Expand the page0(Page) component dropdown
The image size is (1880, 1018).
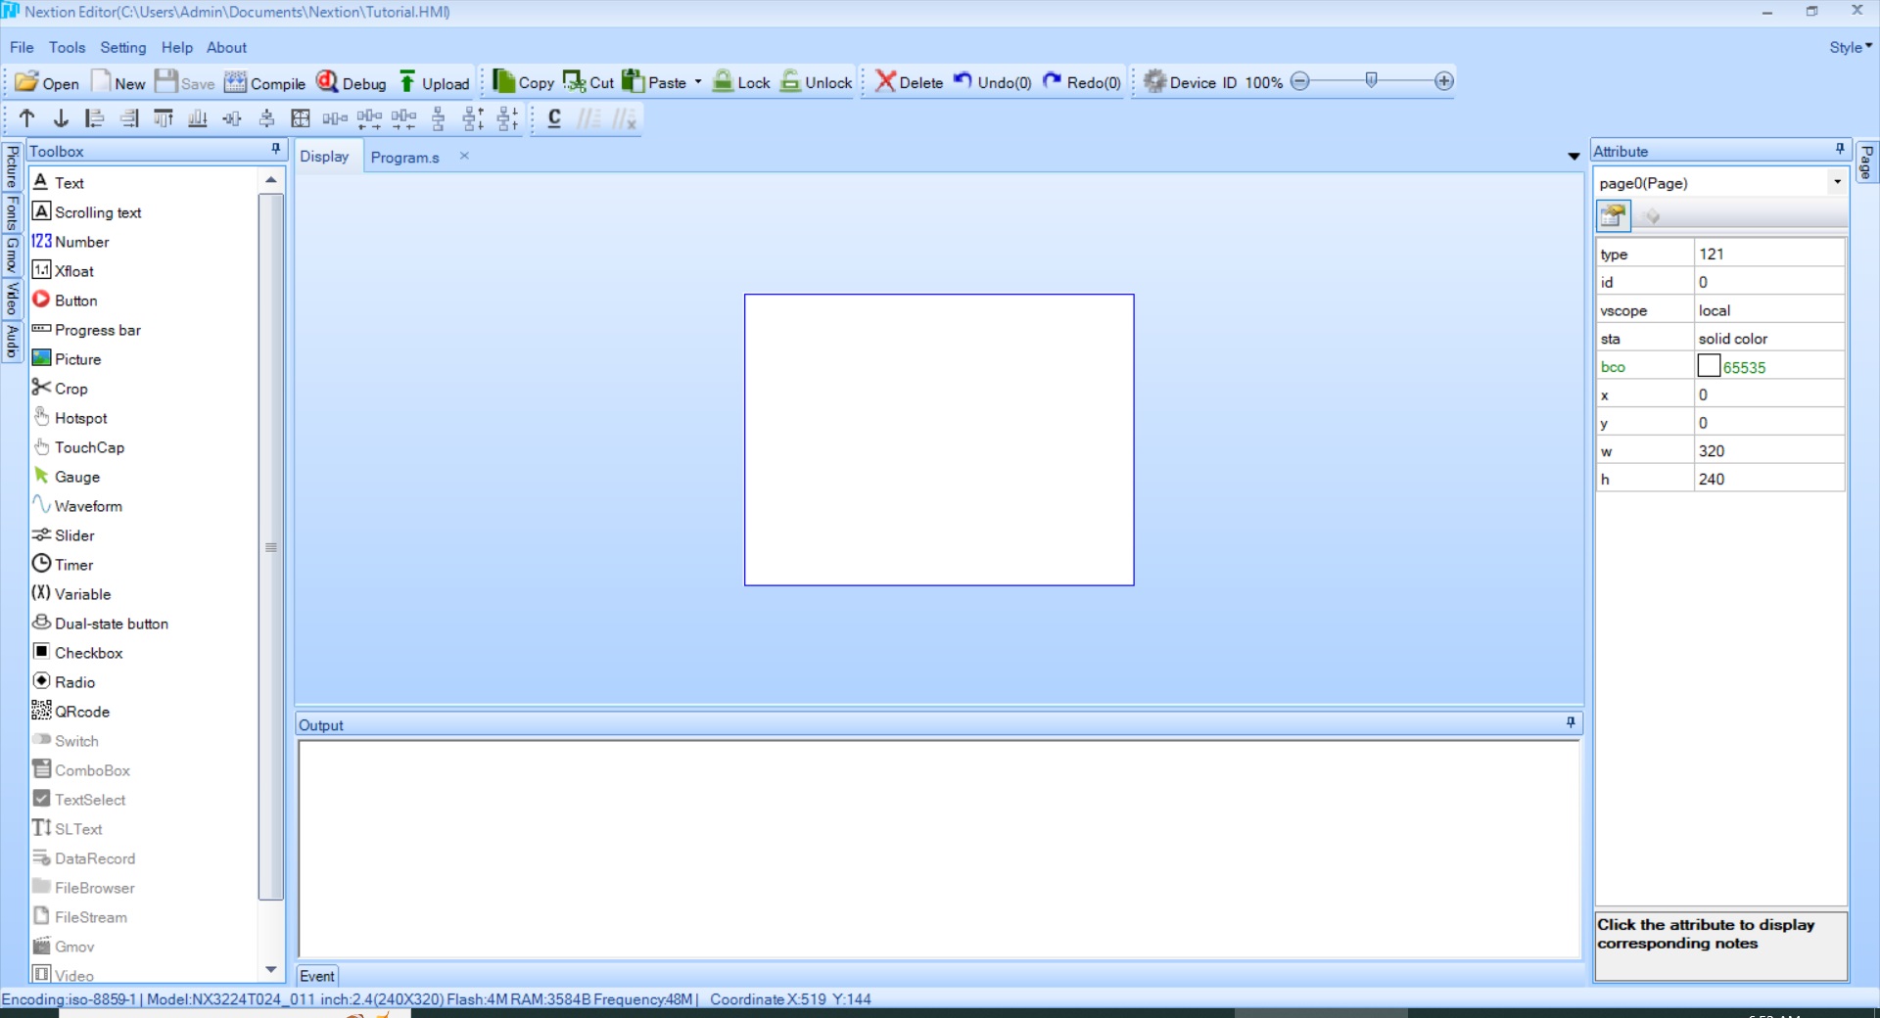(1837, 182)
